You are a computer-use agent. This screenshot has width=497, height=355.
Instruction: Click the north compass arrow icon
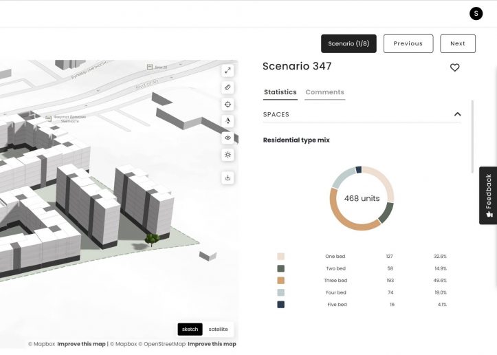[x=228, y=121]
